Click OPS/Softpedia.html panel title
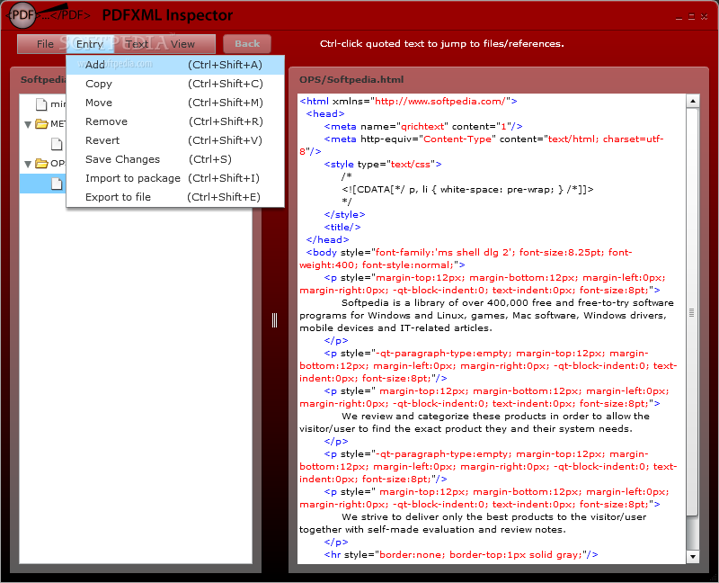 coord(351,79)
